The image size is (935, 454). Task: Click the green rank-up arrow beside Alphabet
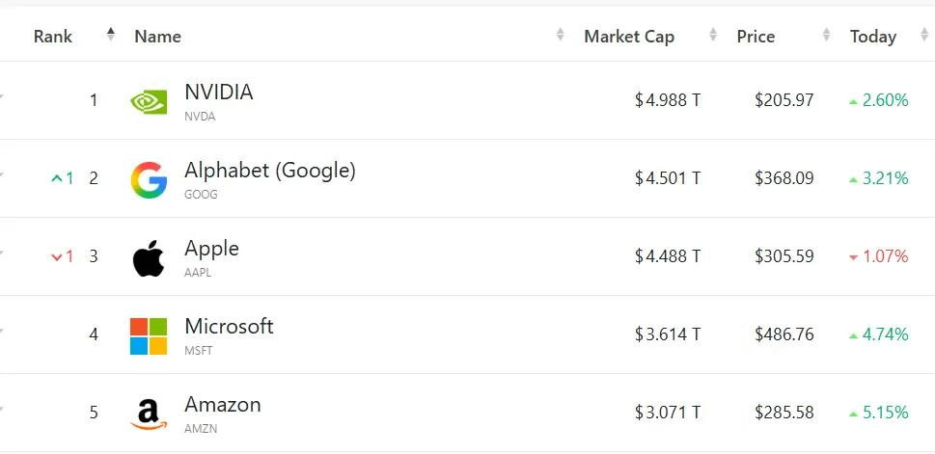(x=57, y=178)
